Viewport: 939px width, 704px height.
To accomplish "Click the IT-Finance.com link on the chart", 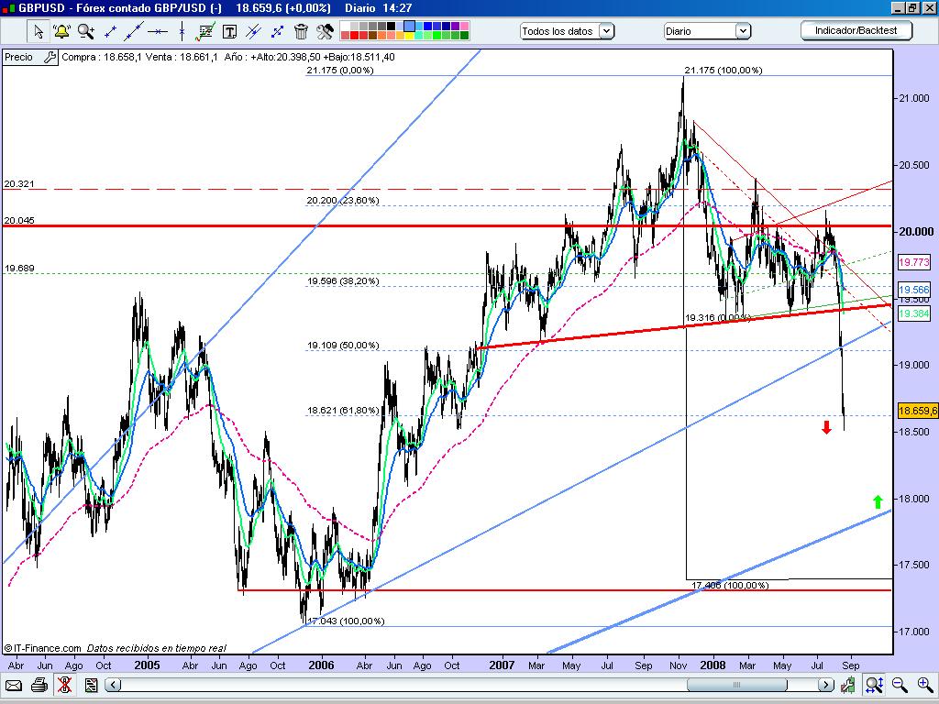I will 42,648.
